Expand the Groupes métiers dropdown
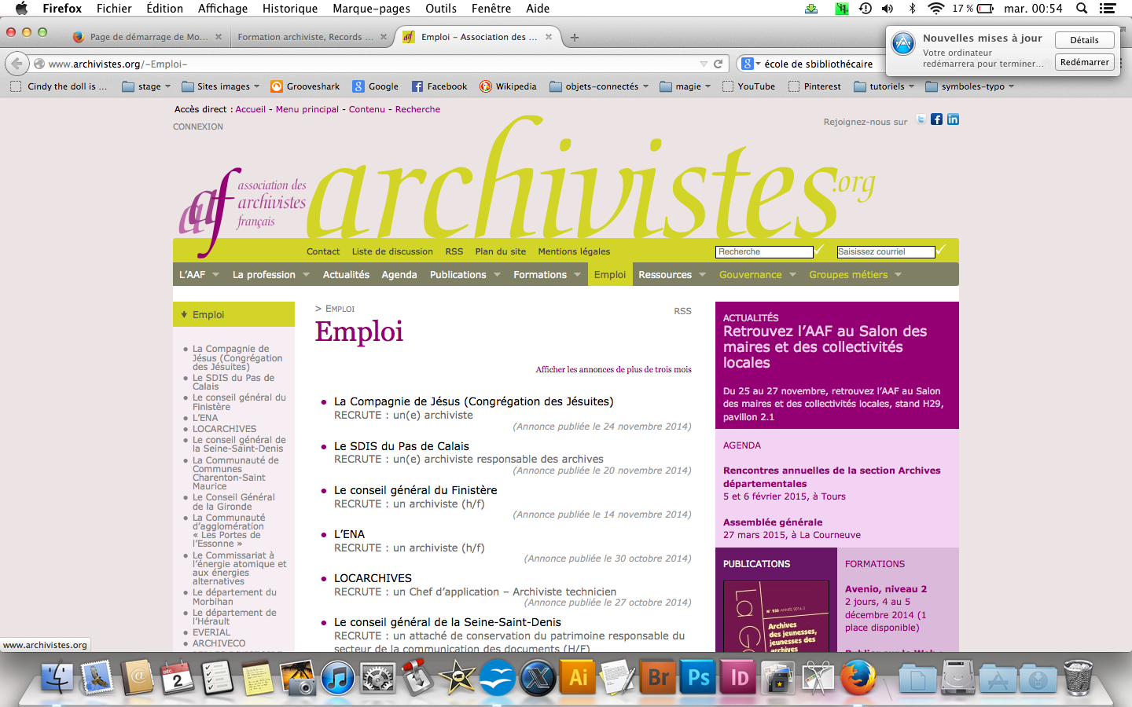The width and height of the screenshot is (1132, 707). tap(898, 275)
